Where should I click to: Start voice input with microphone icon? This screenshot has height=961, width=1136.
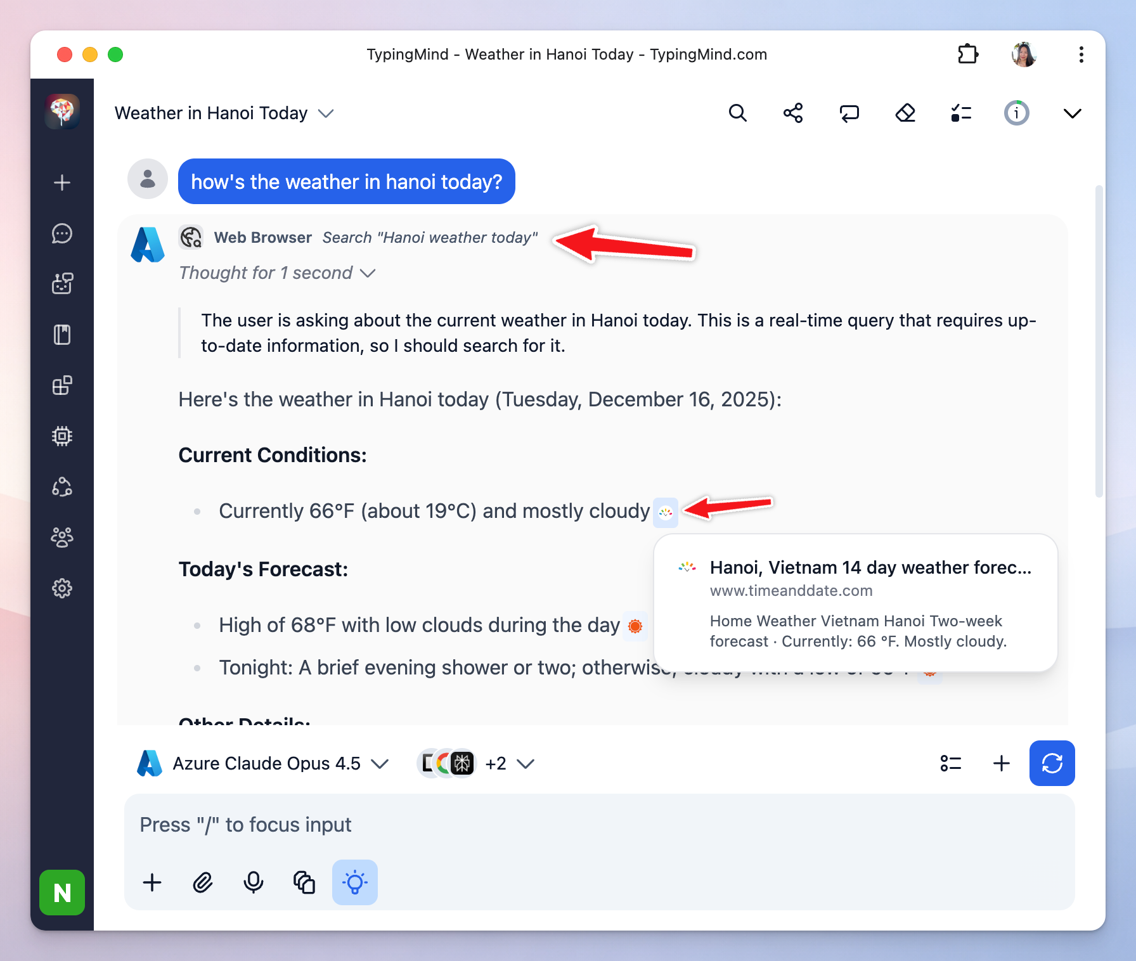(254, 882)
